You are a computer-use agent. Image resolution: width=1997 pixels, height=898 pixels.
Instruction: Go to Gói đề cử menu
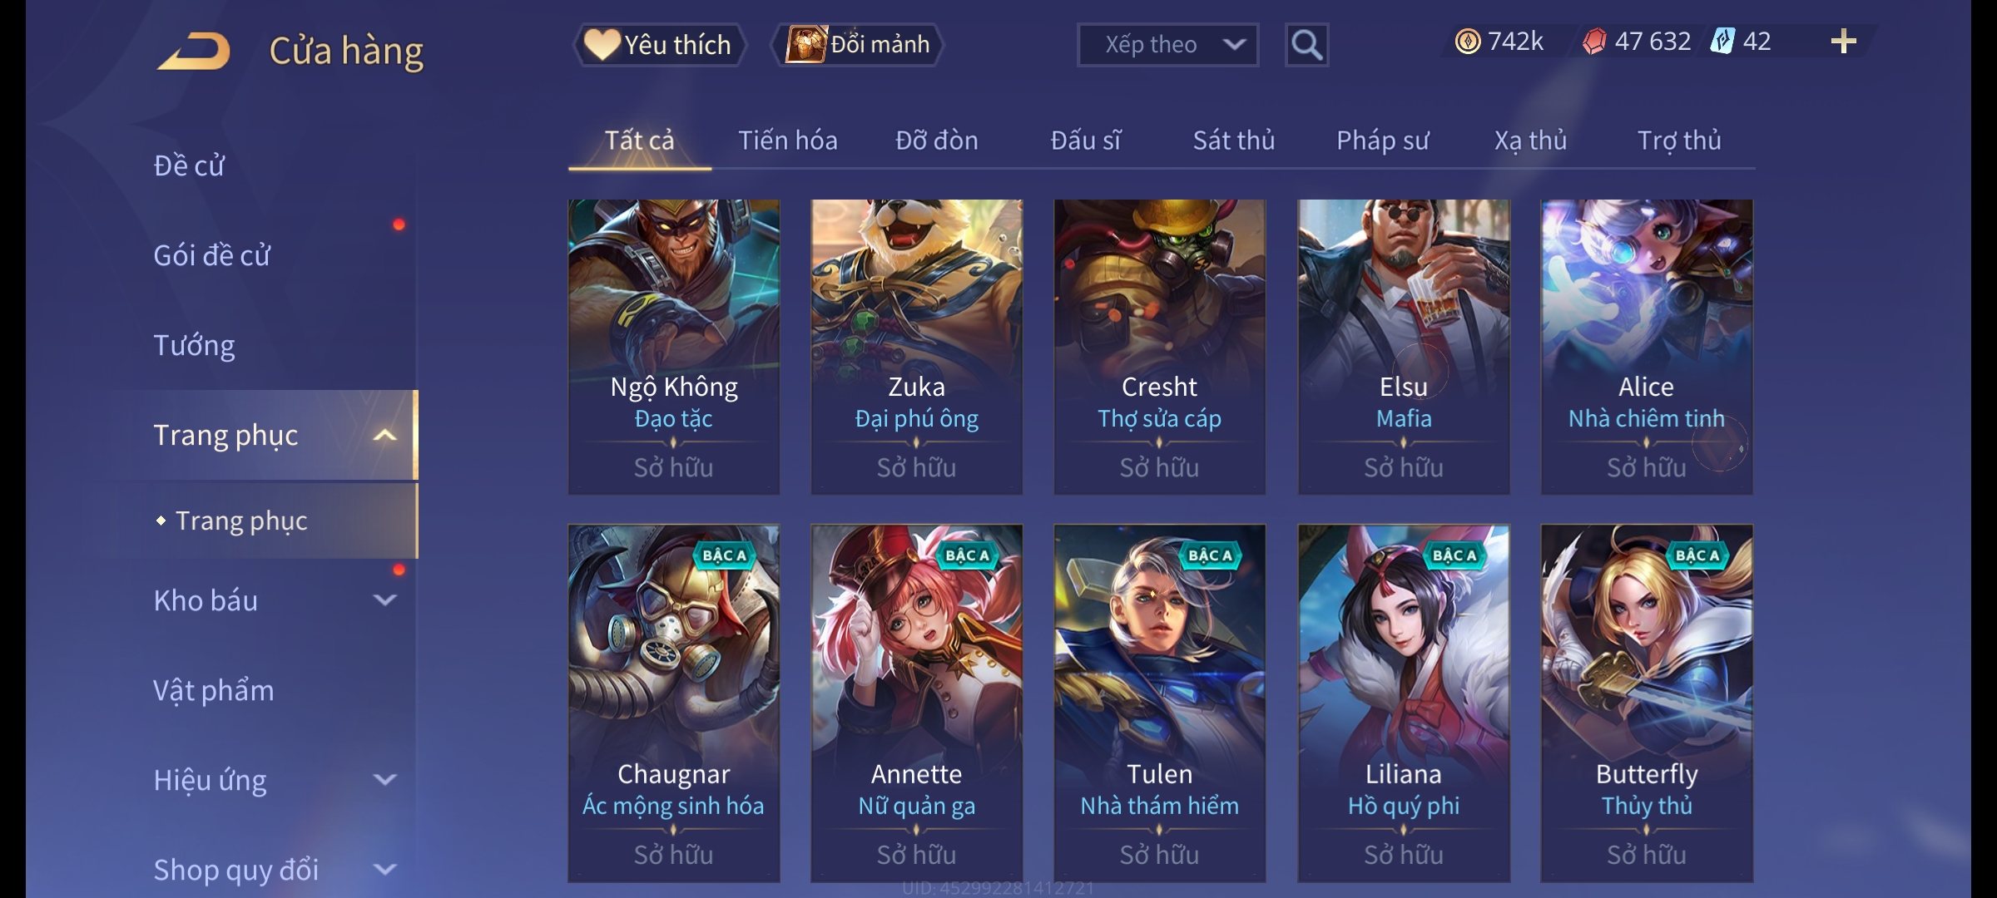(x=212, y=255)
